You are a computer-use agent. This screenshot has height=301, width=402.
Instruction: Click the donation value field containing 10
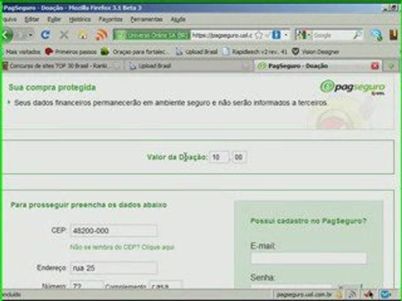pyautogui.click(x=219, y=157)
